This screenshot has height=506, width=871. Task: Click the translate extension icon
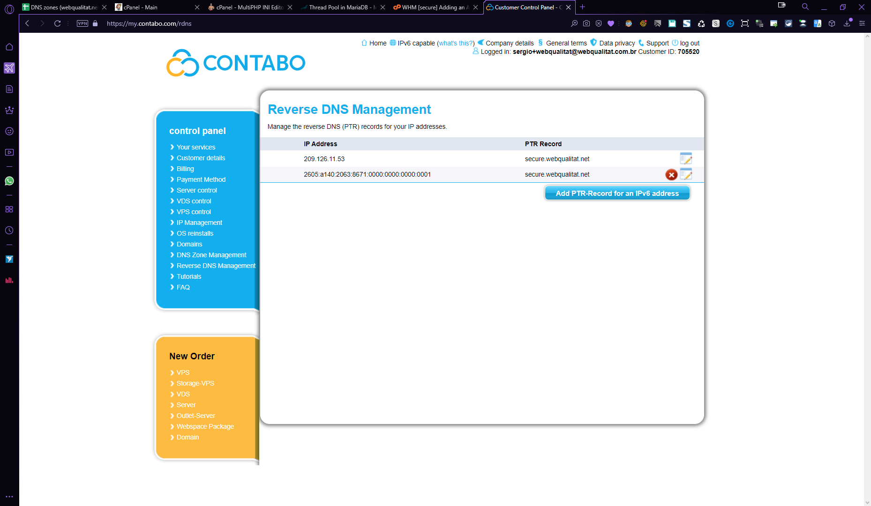coord(818,23)
